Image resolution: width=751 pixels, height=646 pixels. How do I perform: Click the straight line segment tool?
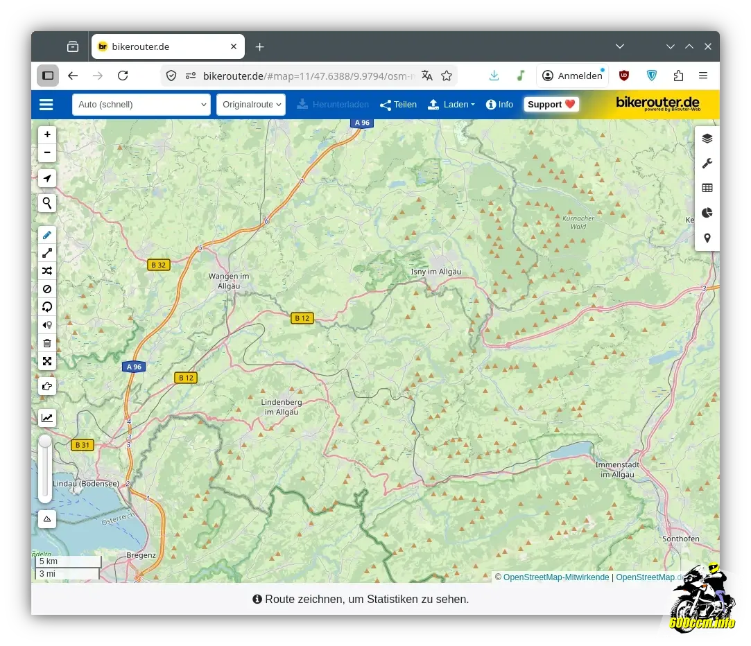(x=47, y=253)
